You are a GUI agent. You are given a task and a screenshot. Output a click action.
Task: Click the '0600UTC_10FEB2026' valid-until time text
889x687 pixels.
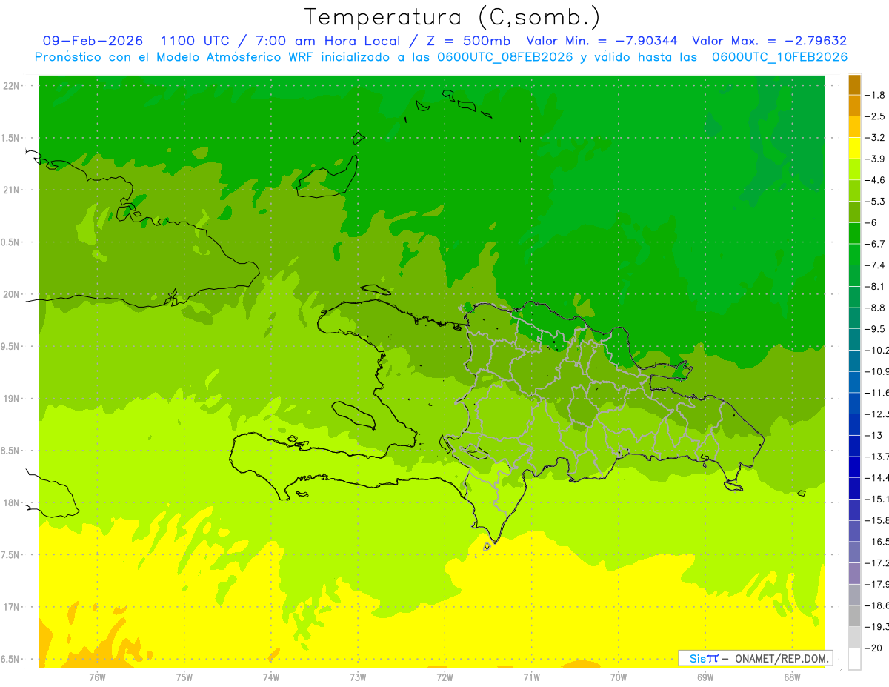pos(779,57)
